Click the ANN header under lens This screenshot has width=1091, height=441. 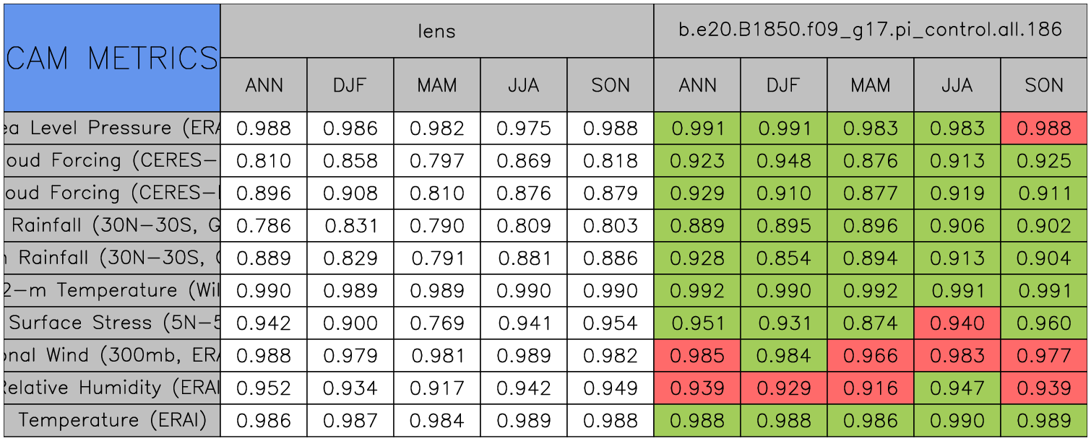[264, 85]
